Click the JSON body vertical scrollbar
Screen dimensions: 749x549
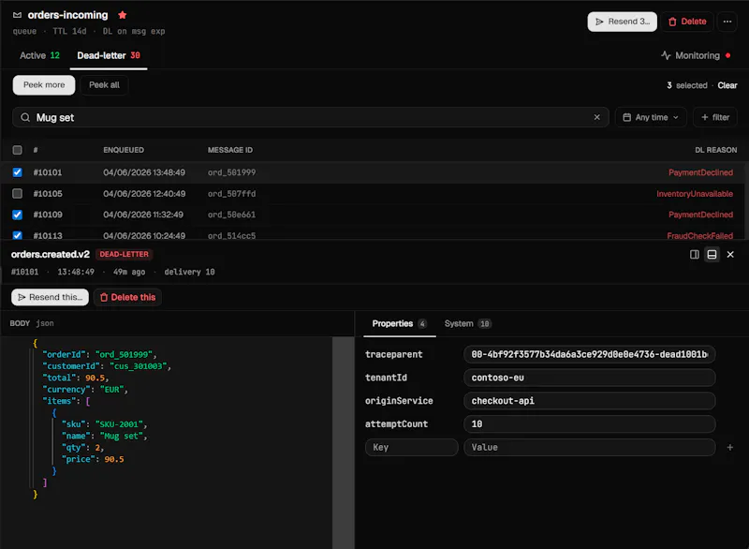tap(343, 442)
